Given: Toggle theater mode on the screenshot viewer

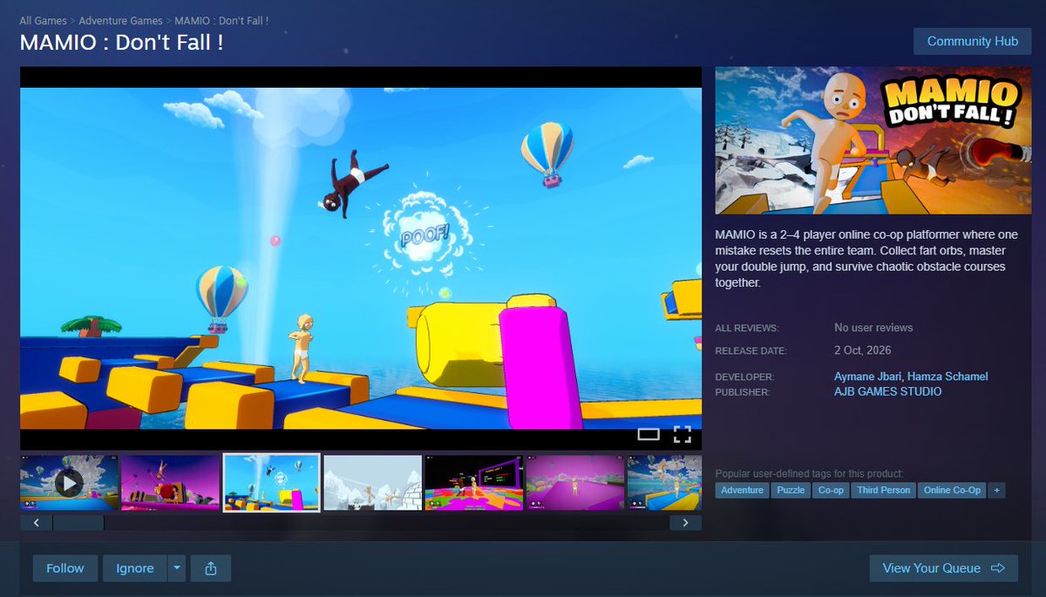Looking at the screenshot, I should point(649,434).
